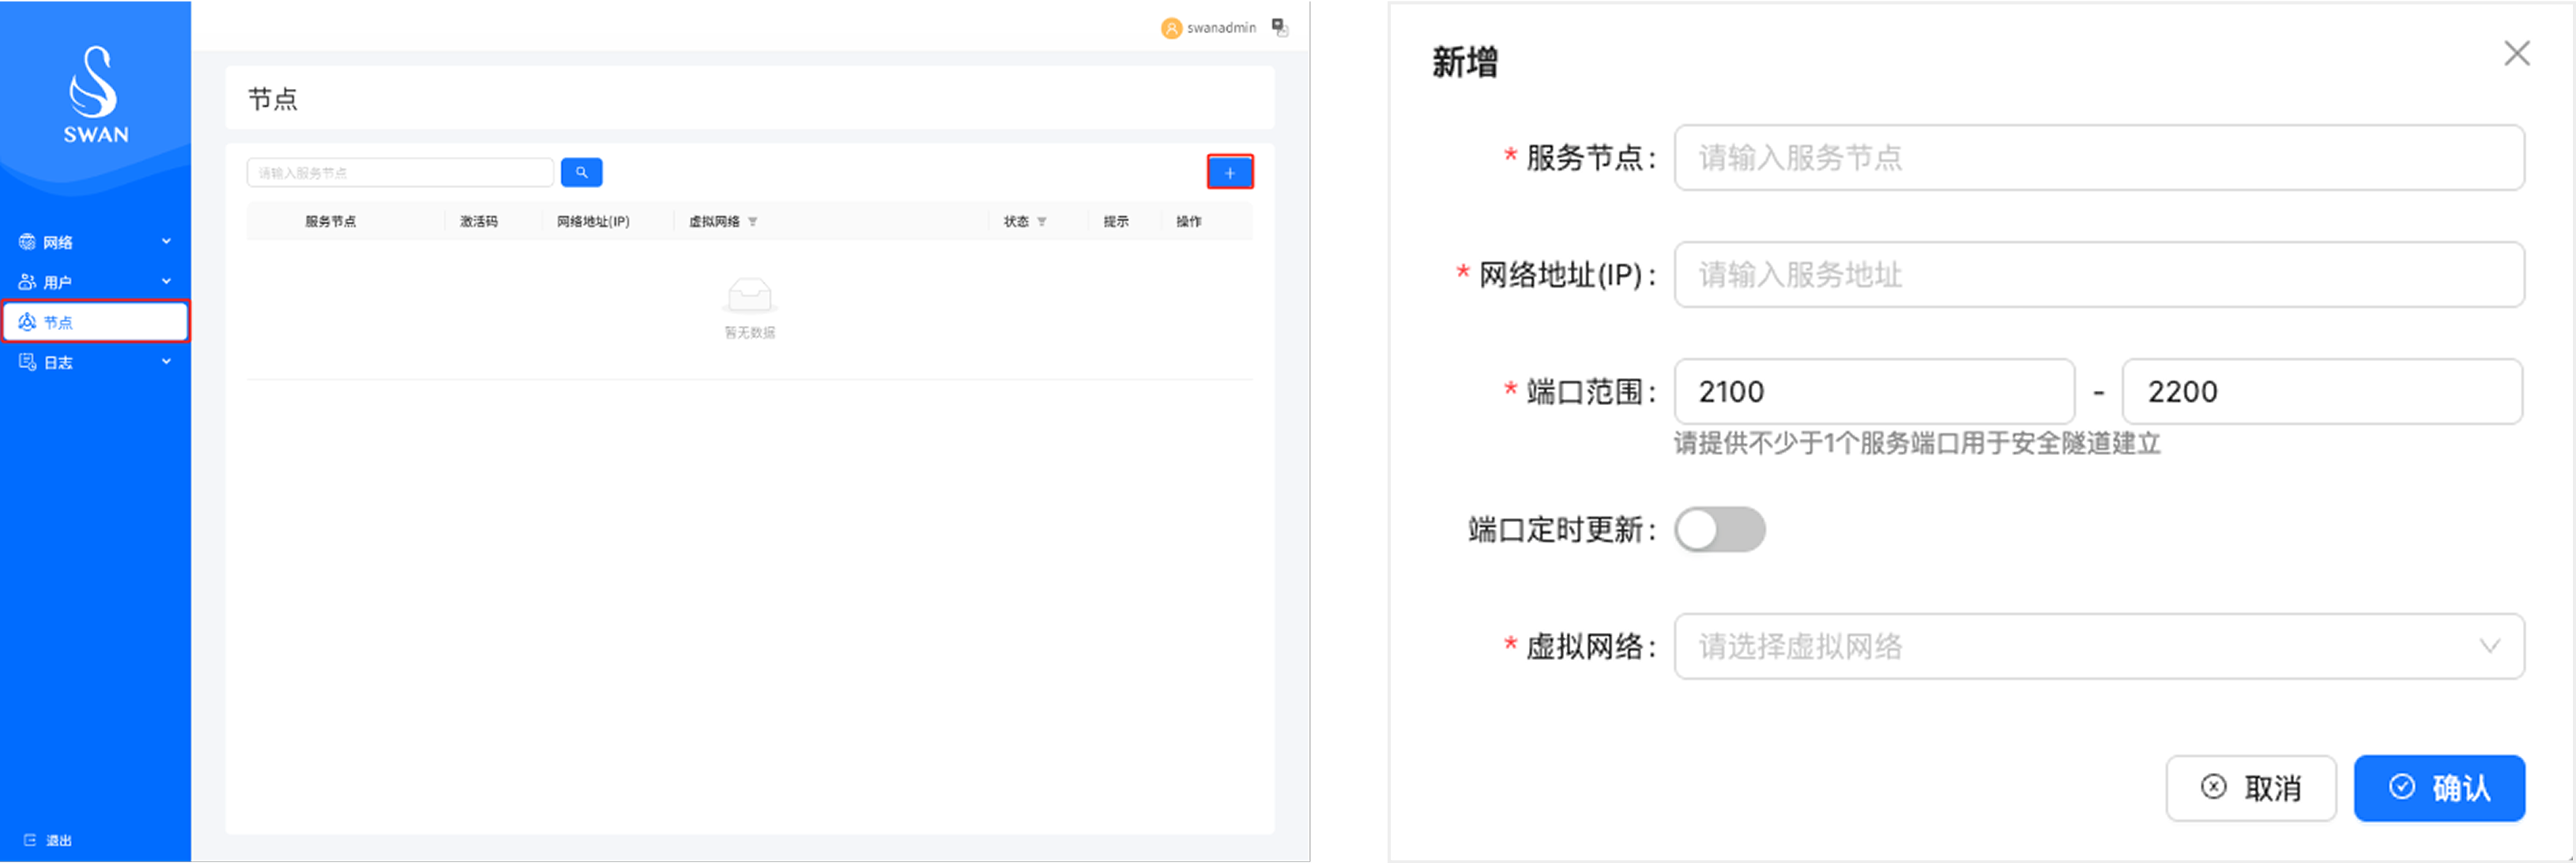The image size is (2576, 863).
Task: Click the 虚拟网络 column filter icon
Action: point(753,222)
